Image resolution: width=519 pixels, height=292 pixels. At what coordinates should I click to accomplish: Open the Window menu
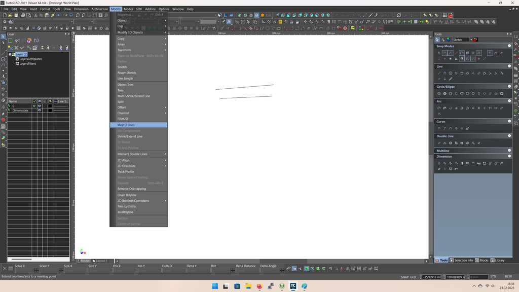[178, 9]
